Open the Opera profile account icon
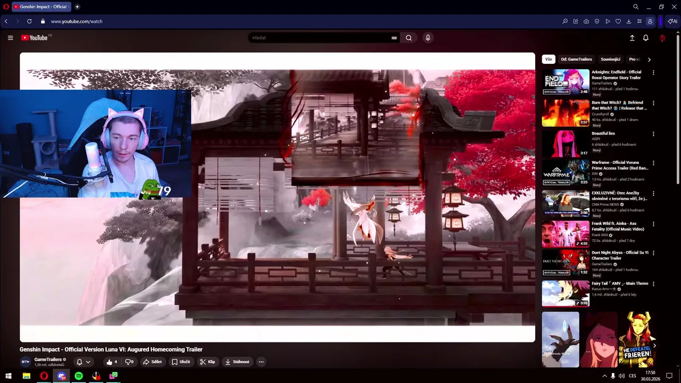Viewport: 681px width, 383px height. [650, 21]
